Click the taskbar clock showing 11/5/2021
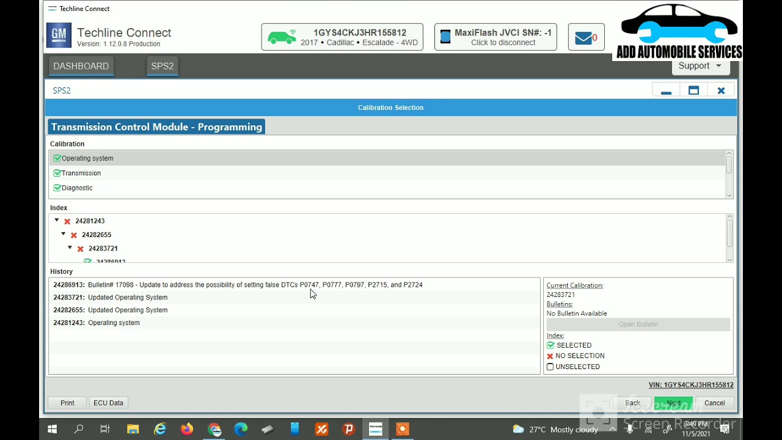The height and width of the screenshot is (440, 782). coord(696,429)
